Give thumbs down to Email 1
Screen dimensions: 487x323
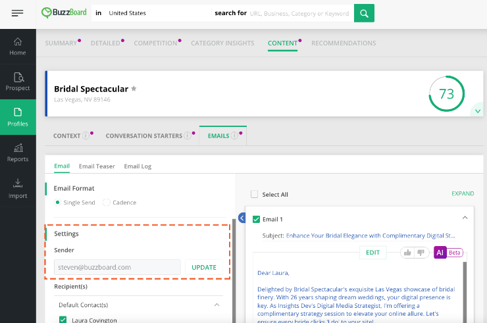point(421,253)
